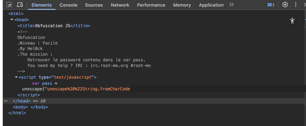The height and width of the screenshot is (126, 306).
Task: Switch to the Network tab
Action: coord(120,5)
